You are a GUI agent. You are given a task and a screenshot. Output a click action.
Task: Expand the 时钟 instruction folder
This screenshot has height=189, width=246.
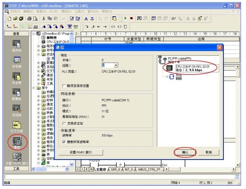click(39, 100)
